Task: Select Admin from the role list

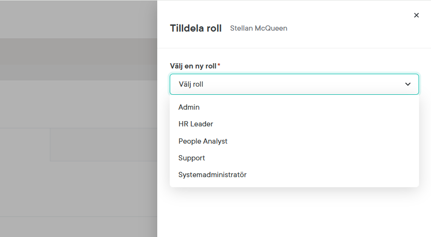Action: (x=189, y=107)
